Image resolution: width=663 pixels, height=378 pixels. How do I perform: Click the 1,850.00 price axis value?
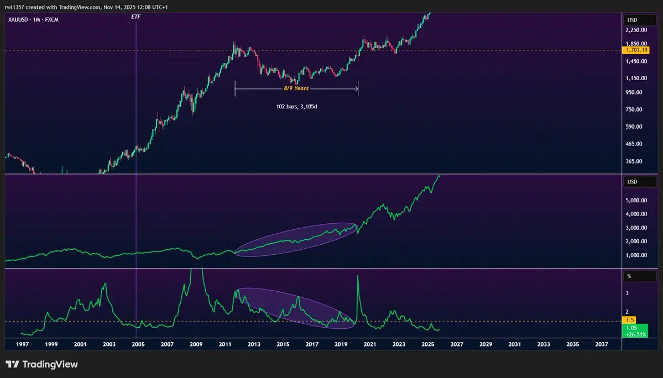pyautogui.click(x=636, y=44)
